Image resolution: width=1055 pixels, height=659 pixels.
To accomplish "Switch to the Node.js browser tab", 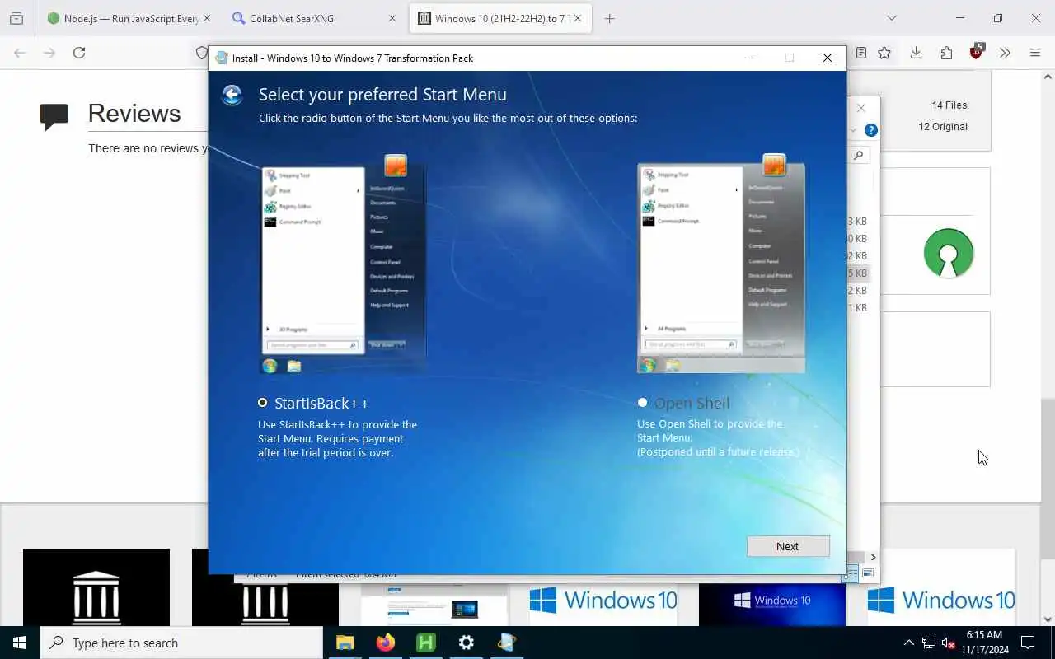I will [x=121, y=18].
